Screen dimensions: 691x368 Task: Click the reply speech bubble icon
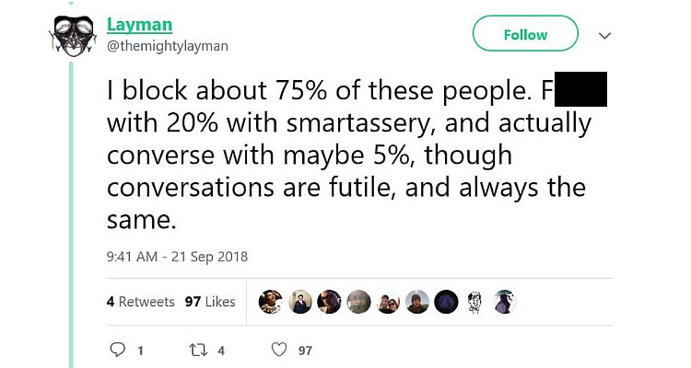117,350
